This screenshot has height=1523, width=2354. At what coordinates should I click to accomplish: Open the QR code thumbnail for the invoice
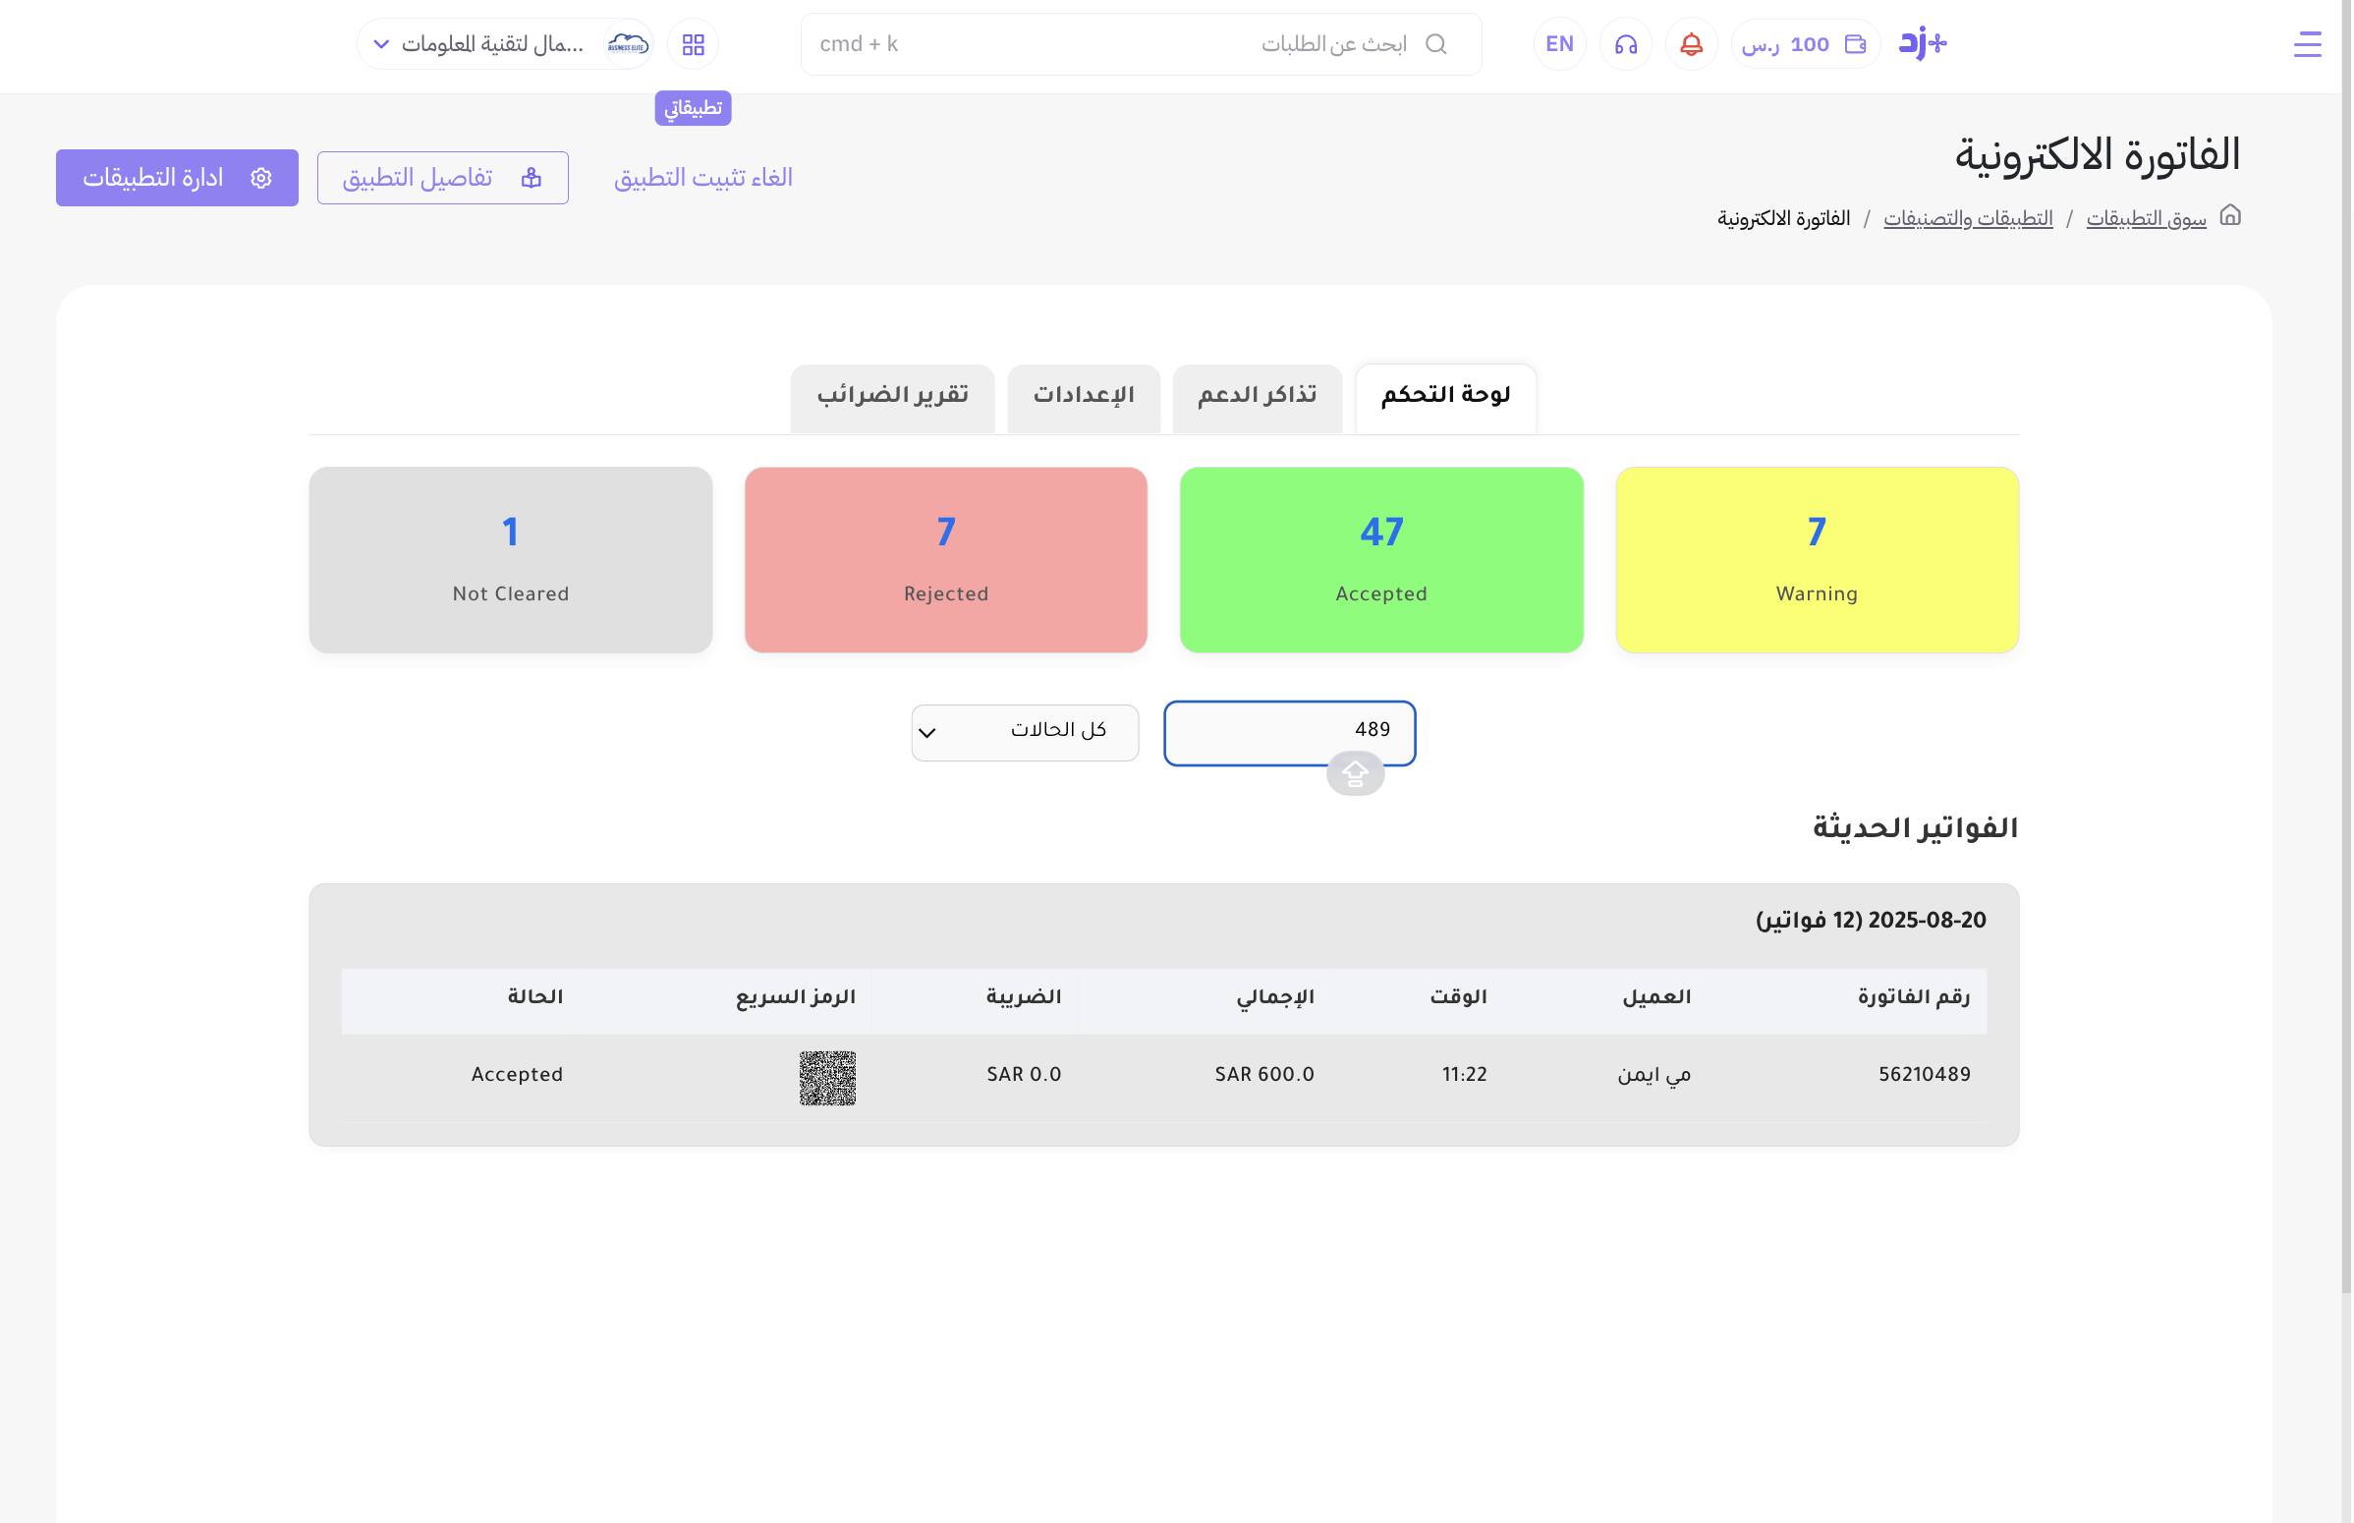[x=826, y=1077]
